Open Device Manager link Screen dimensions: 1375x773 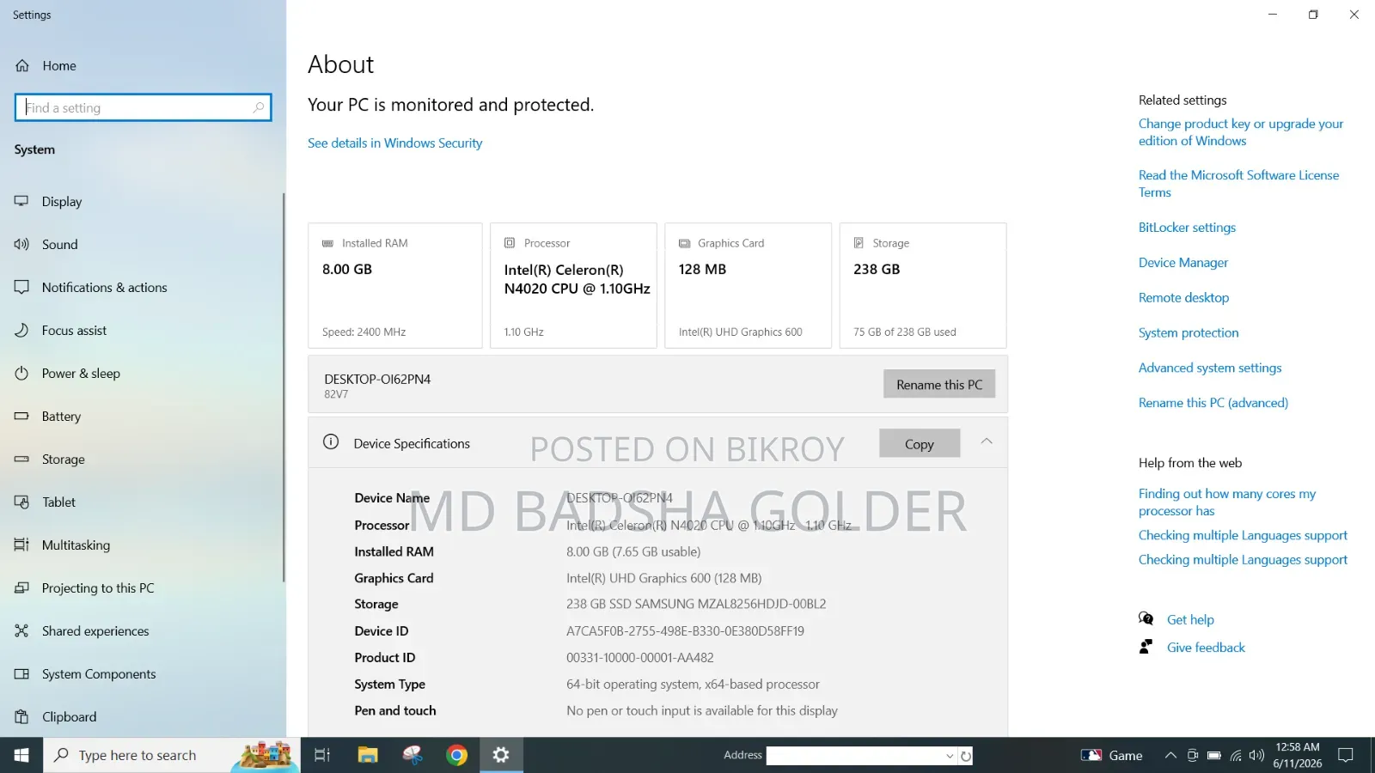point(1183,263)
